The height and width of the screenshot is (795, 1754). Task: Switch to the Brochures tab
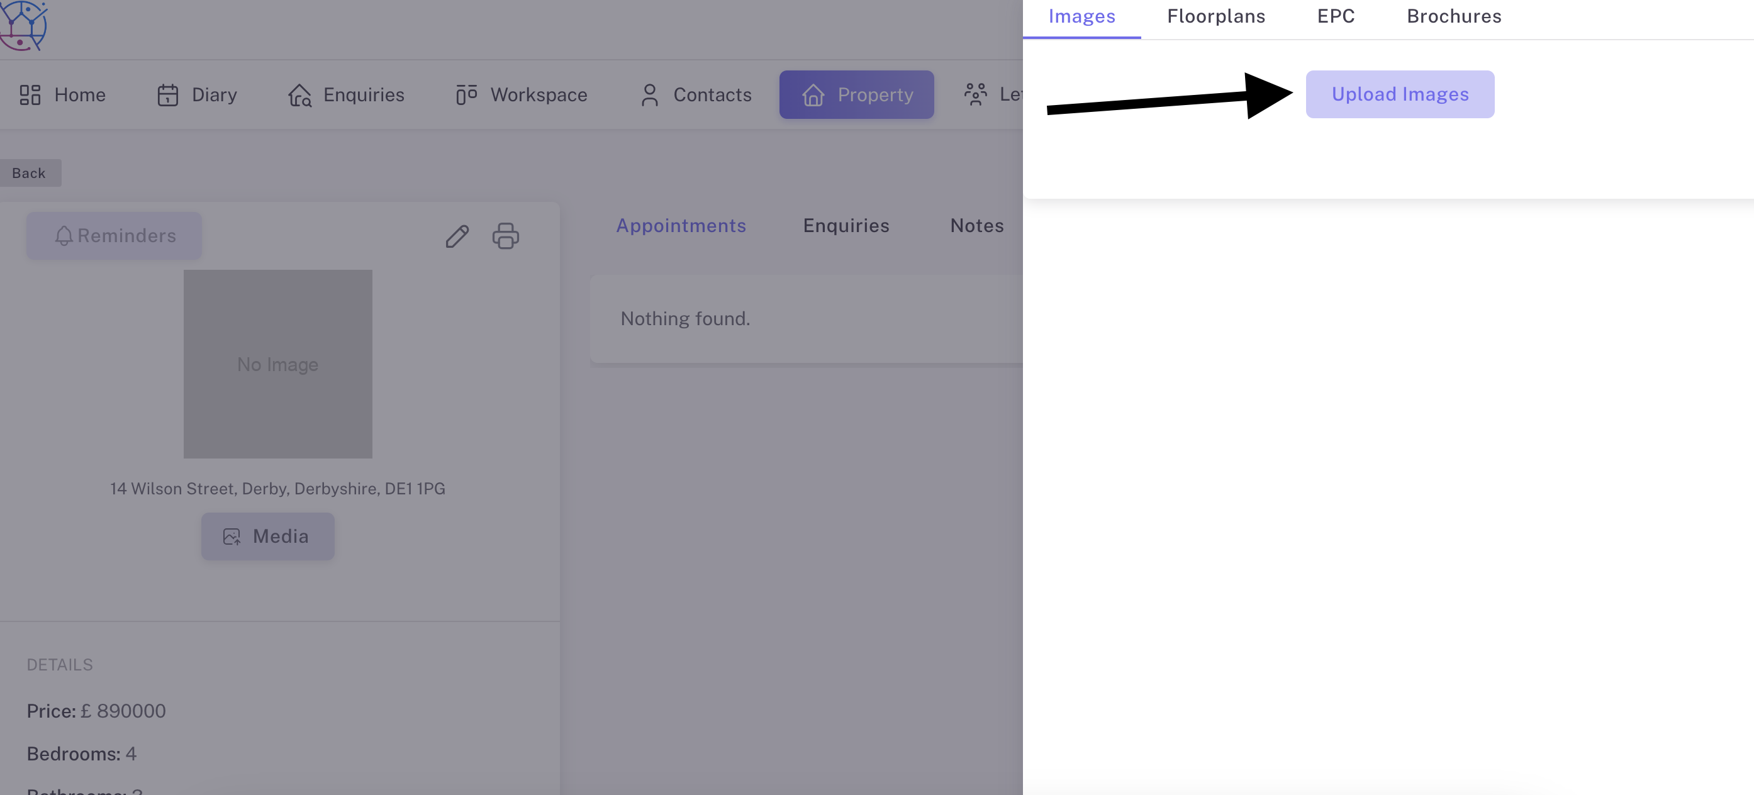(1453, 16)
